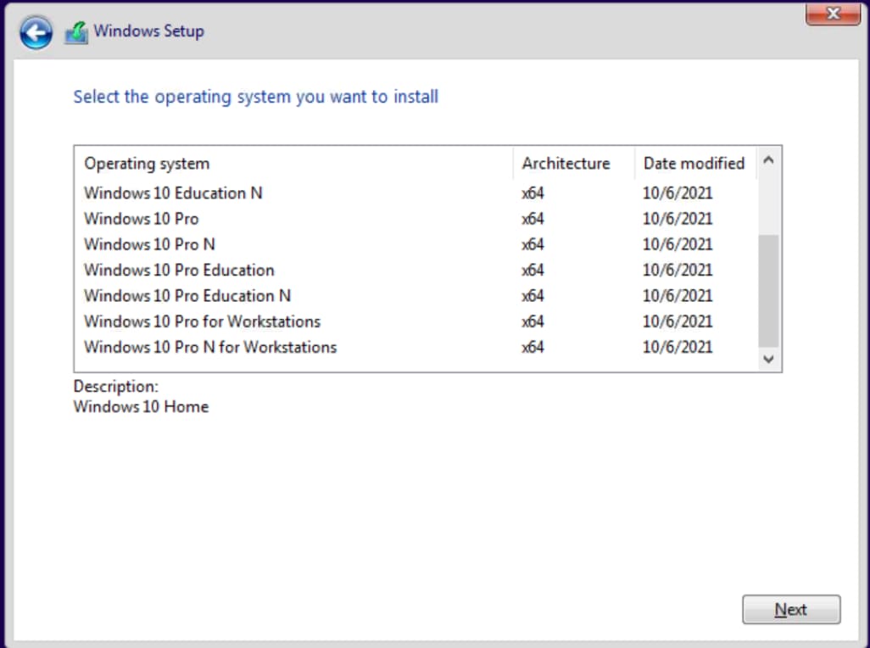
Task: Click the blue back arrow button
Action: [36, 33]
